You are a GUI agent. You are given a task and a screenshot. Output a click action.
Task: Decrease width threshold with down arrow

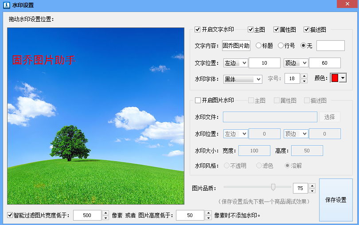pyautogui.click(x=105, y=217)
